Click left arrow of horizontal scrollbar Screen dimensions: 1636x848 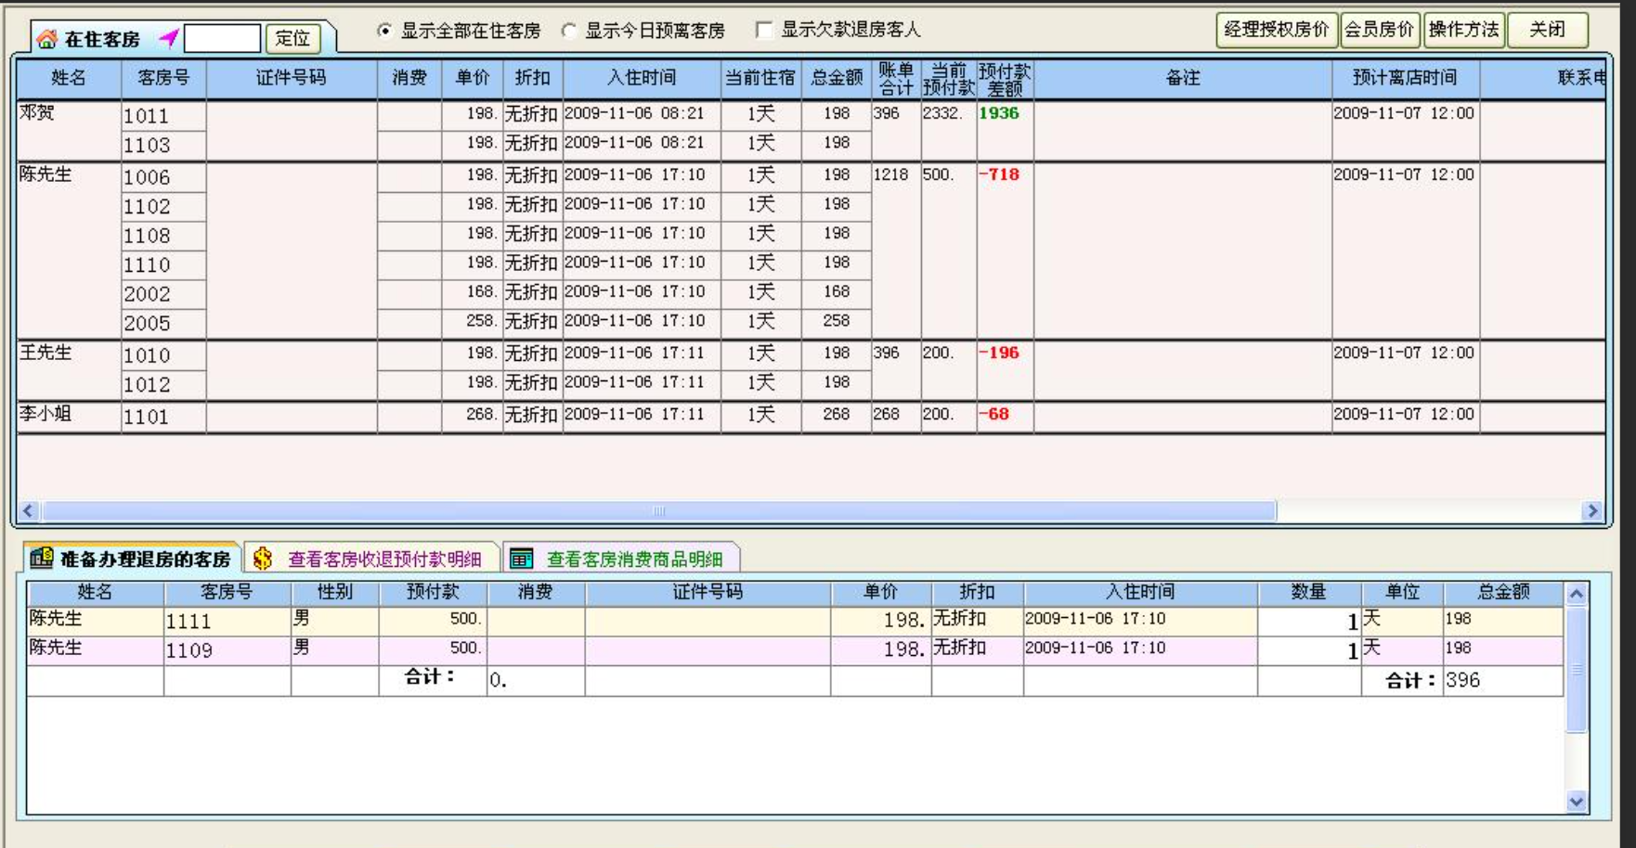click(28, 510)
